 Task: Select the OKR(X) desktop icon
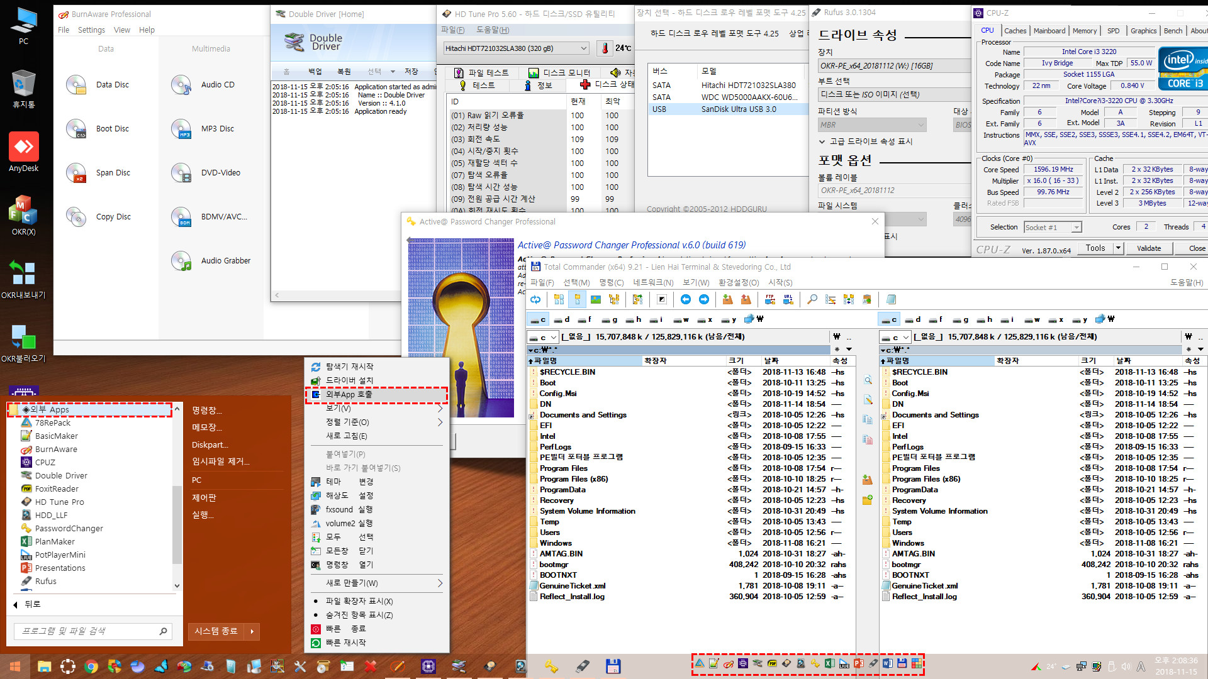pos(24,216)
